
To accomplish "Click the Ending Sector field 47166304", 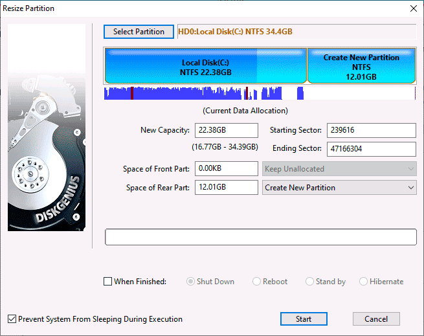I will point(372,149).
